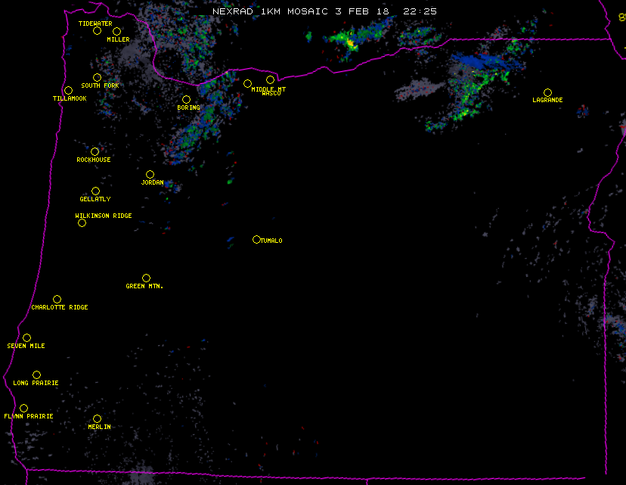The height and width of the screenshot is (485, 626).
Task: Click the Rockhouse station circle marker
Action: point(95,152)
